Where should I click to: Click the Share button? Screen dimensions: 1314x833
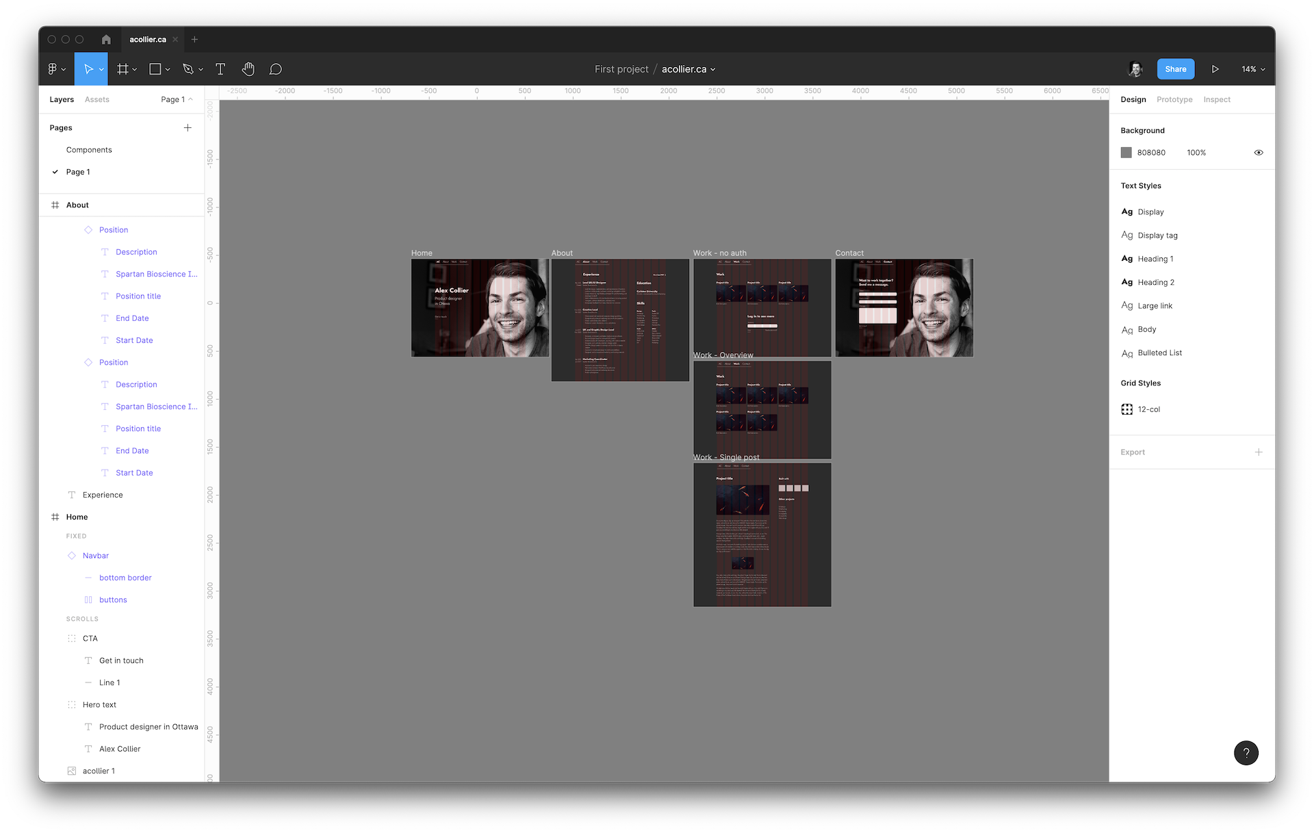(1175, 68)
